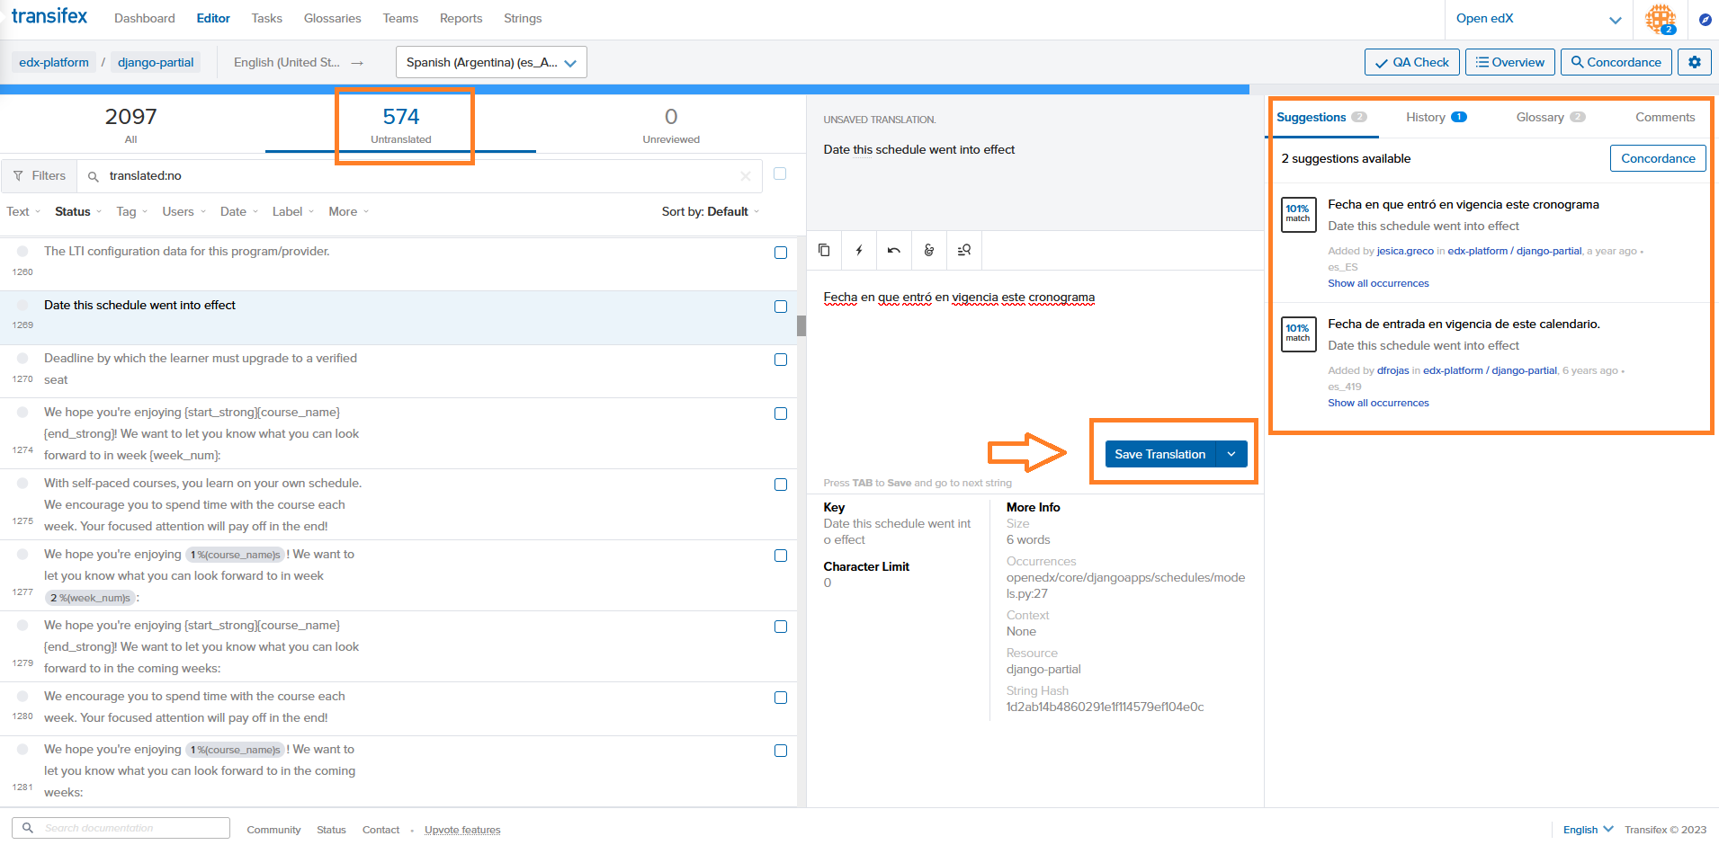Click the copy source string icon
Image resolution: width=1719 pixels, height=845 pixels.
pyautogui.click(x=824, y=251)
